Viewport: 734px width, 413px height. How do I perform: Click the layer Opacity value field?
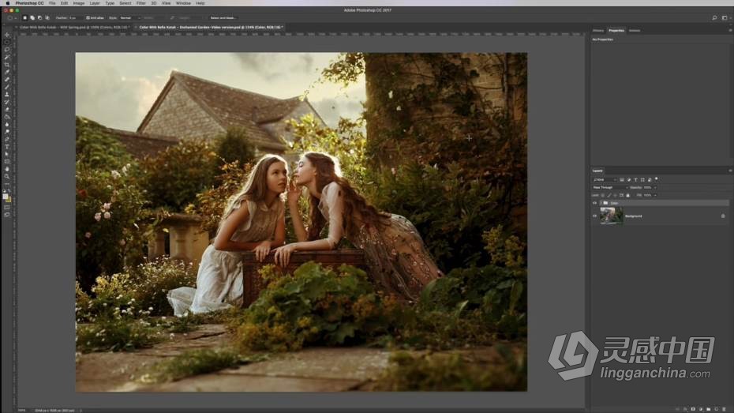click(x=647, y=187)
